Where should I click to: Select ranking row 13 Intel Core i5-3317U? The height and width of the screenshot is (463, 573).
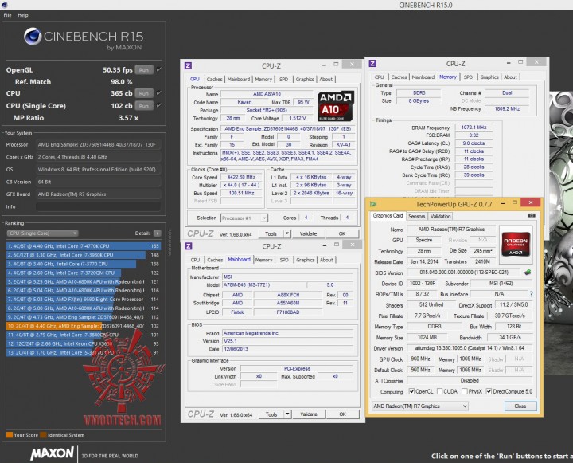point(84,352)
